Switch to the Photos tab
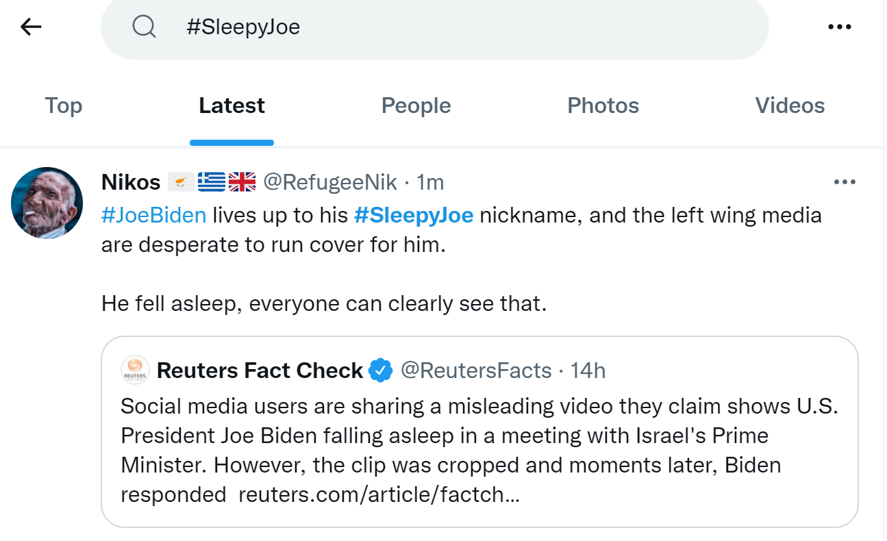This screenshot has height=541, width=887. pos(603,105)
